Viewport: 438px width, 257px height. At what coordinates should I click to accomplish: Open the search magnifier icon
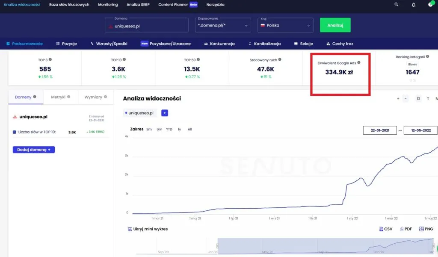[x=396, y=4]
